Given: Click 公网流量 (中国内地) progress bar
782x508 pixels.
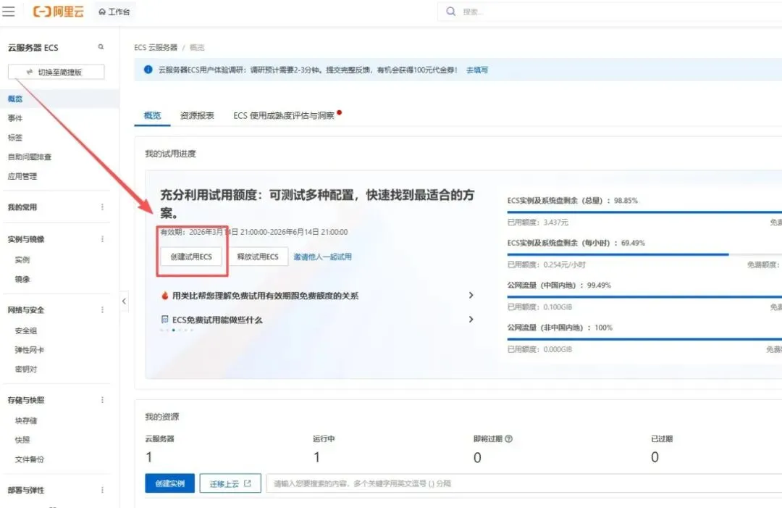Looking at the screenshot, I should (644, 297).
